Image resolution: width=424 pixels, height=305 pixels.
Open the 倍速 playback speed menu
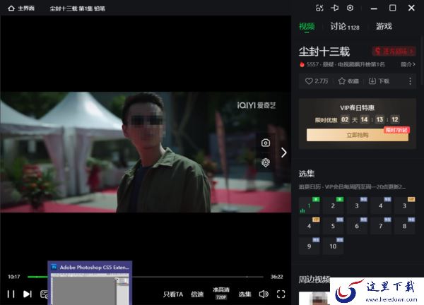tap(197, 294)
